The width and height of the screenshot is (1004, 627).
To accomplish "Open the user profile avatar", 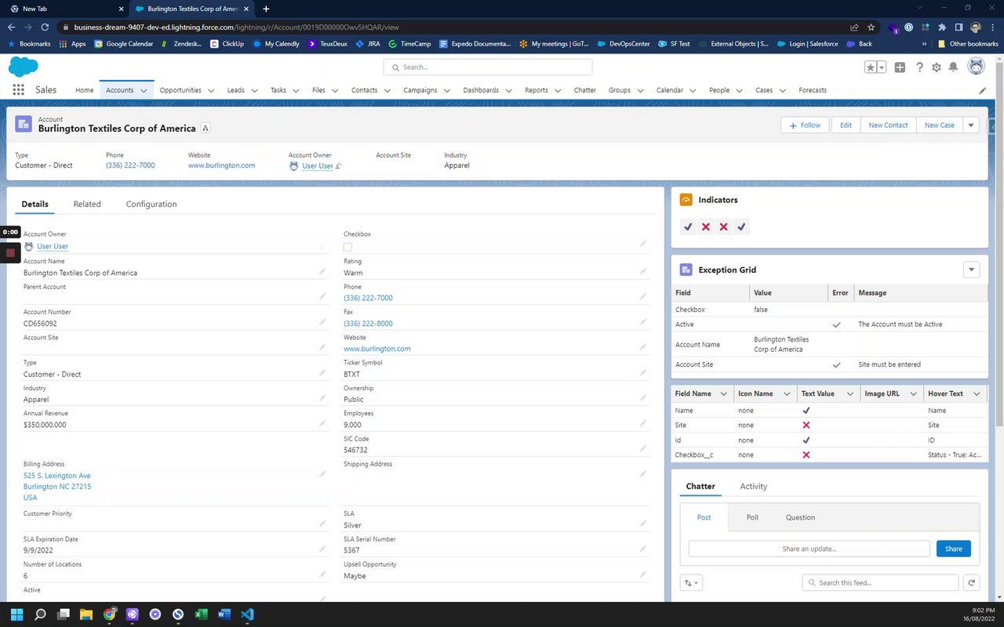I will point(976,67).
